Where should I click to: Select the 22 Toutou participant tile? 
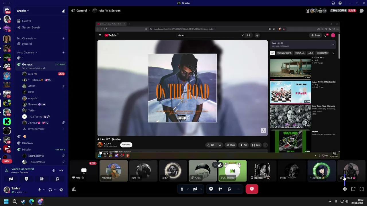(x=233, y=171)
